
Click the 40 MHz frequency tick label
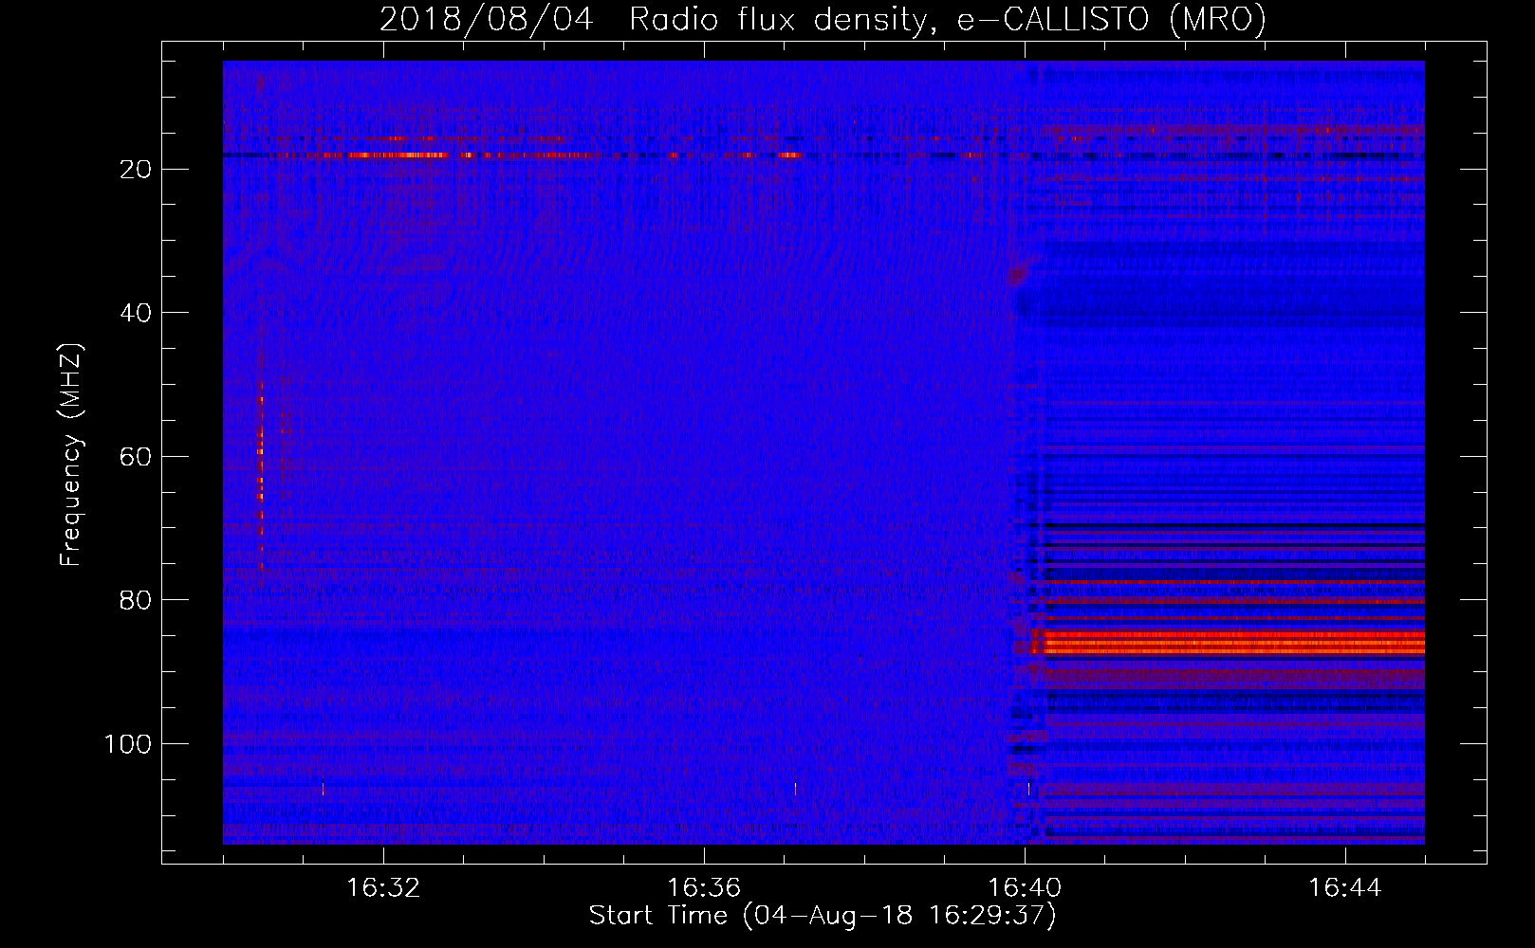pos(137,313)
